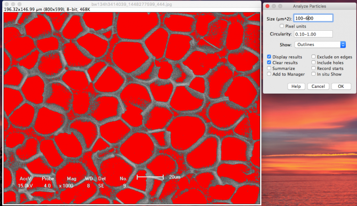Click the image window title bw134h3414039_1448277599_444.jpg
The width and height of the screenshot is (357, 206).
(132, 4)
